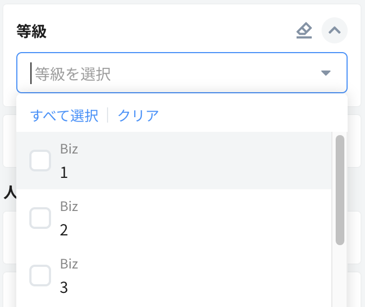Click the scrollbar track below the thumb

pyautogui.click(x=340, y=277)
